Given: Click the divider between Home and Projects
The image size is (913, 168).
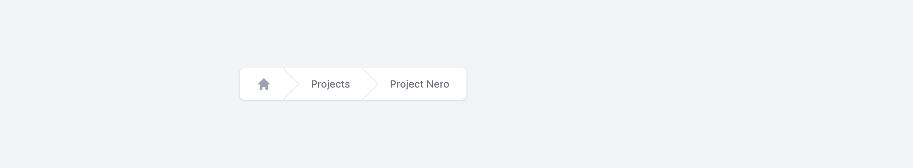Looking at the screenshot, I should (291, 84).
